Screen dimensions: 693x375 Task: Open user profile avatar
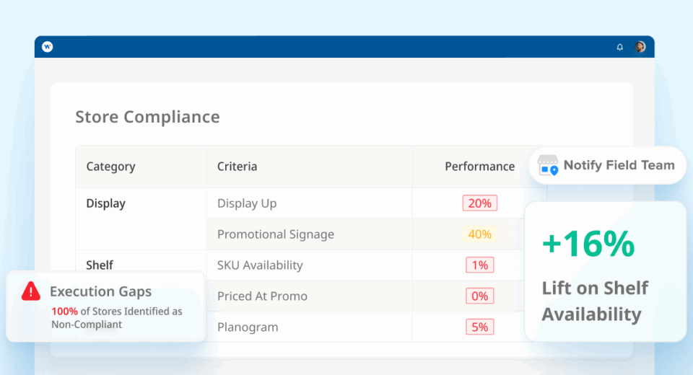(x=640, y=46)
